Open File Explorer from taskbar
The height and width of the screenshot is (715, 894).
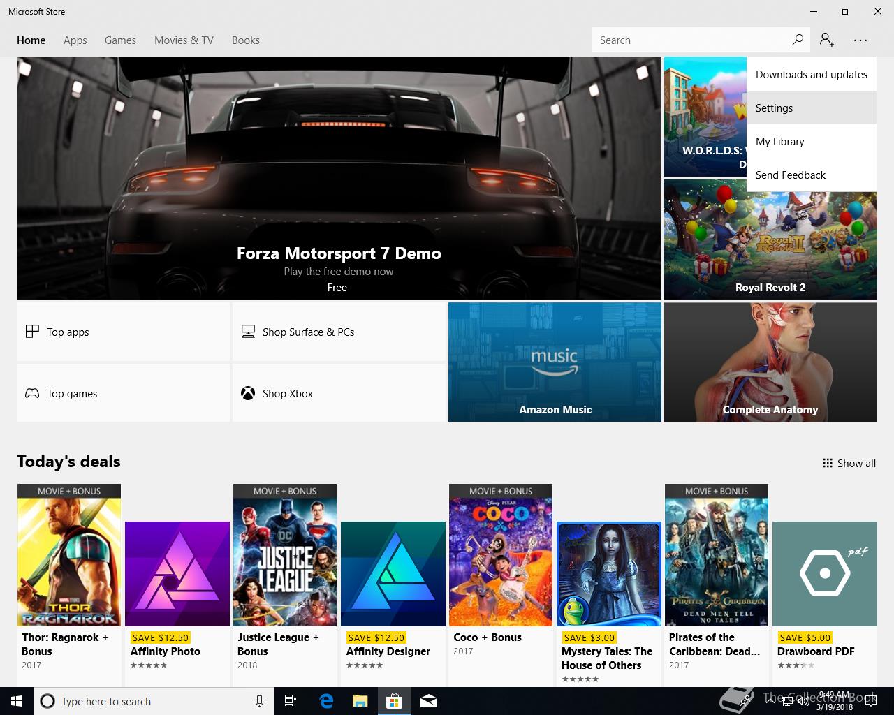tap(360, 701)
